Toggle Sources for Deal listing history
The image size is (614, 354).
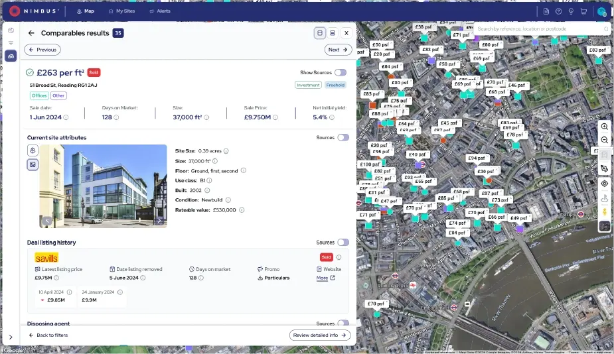pyautogui.click(x=343, y=243)
